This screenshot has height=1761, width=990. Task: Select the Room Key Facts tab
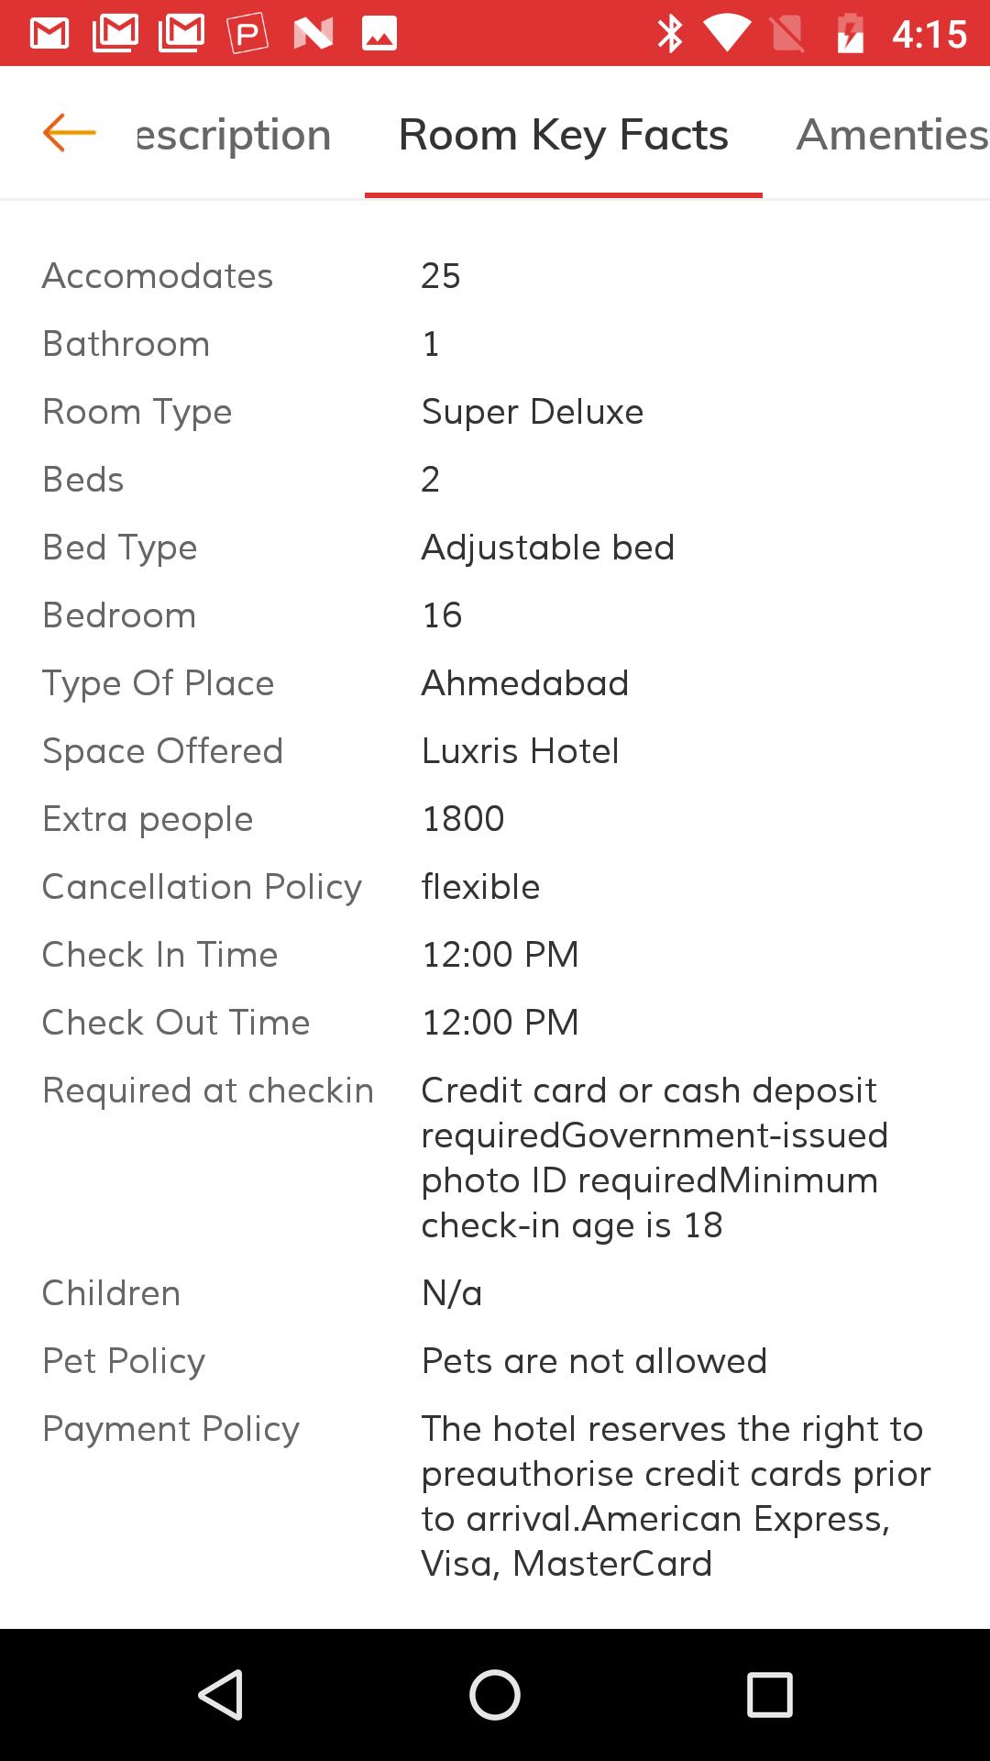click(x=563, y=135)
